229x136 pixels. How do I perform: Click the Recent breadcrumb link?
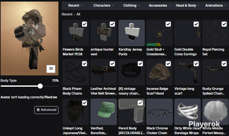click(67, 14)
